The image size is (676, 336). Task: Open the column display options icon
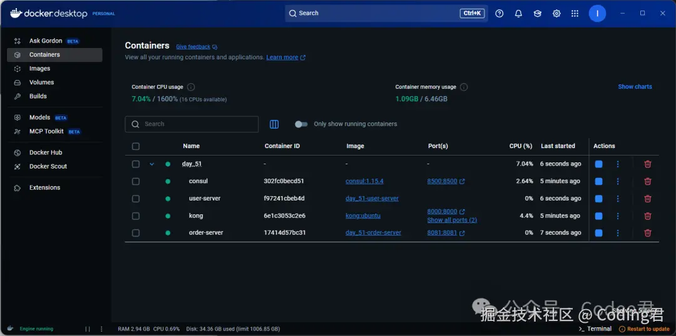point(274,124)
